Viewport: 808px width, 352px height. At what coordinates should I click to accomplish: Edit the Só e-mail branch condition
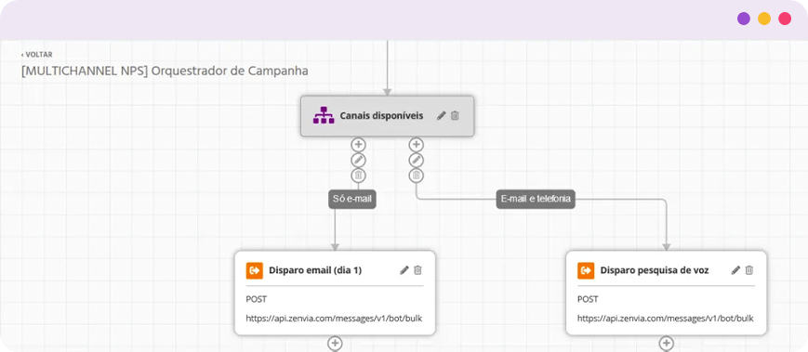coord(358,160)
